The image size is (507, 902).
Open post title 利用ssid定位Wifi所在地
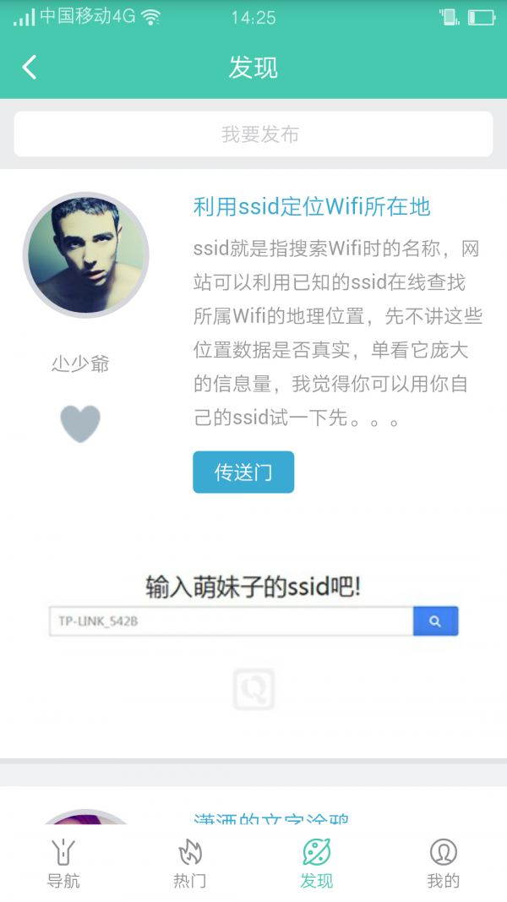312,206
